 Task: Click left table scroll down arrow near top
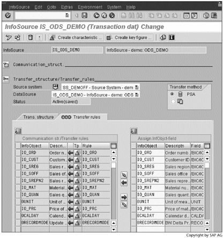tap(114, 159)
